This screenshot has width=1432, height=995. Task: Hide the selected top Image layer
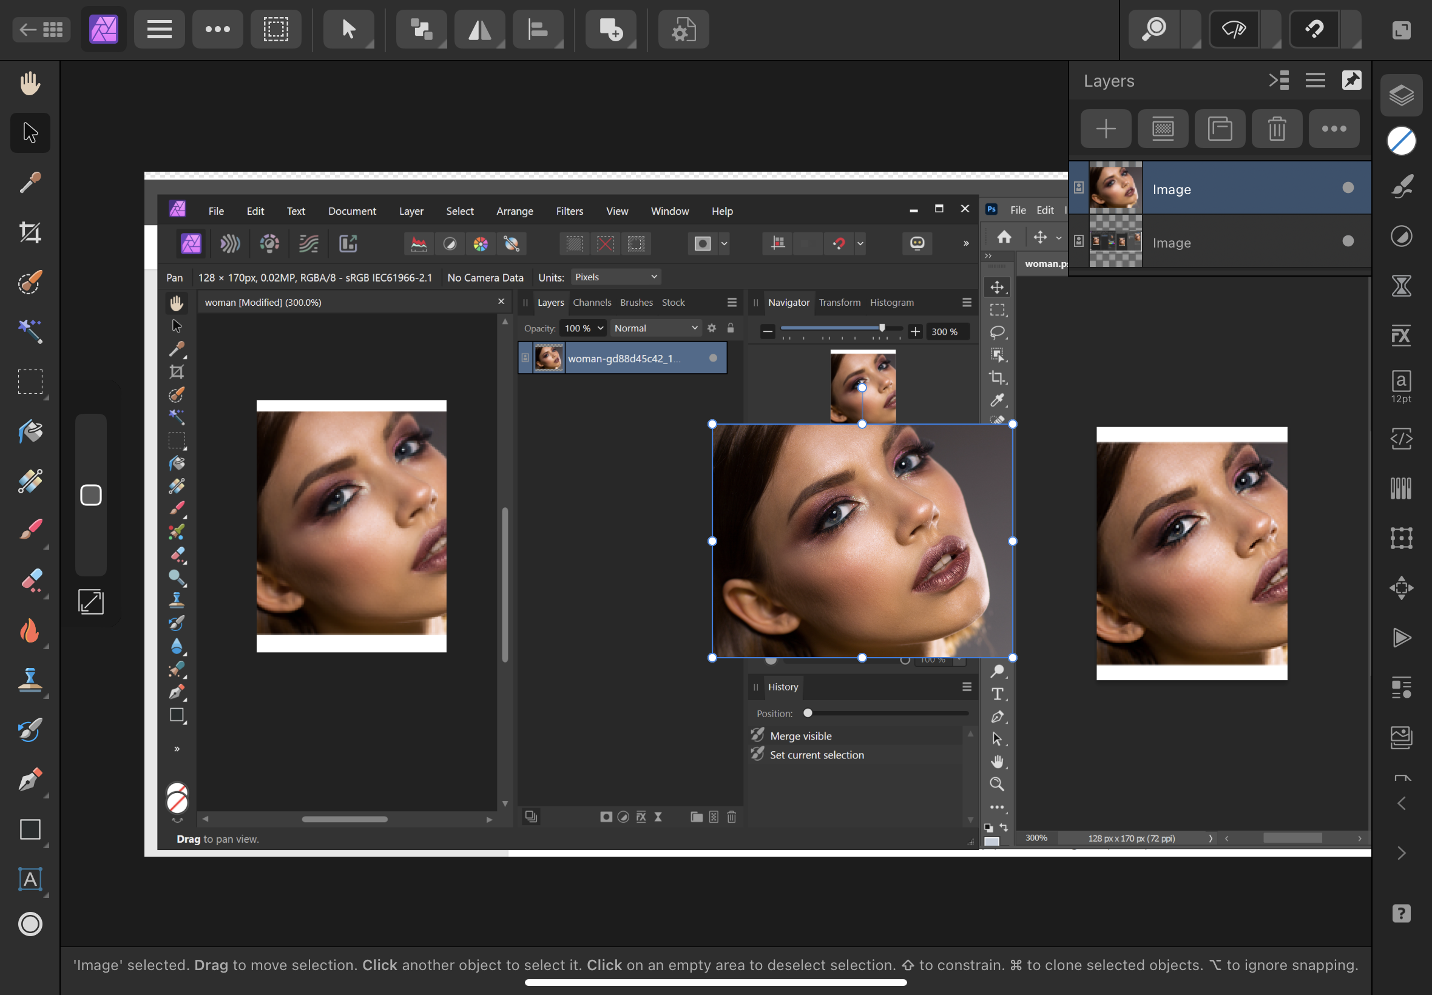(1348, 187)
